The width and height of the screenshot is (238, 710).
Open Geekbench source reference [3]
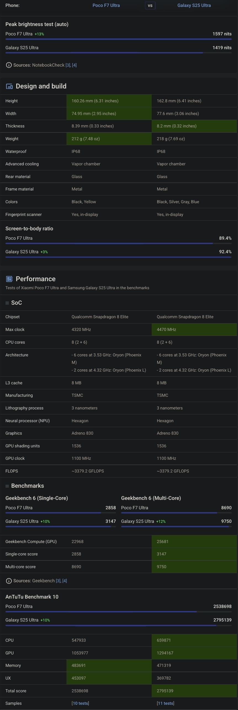click(x=58, y=581)
